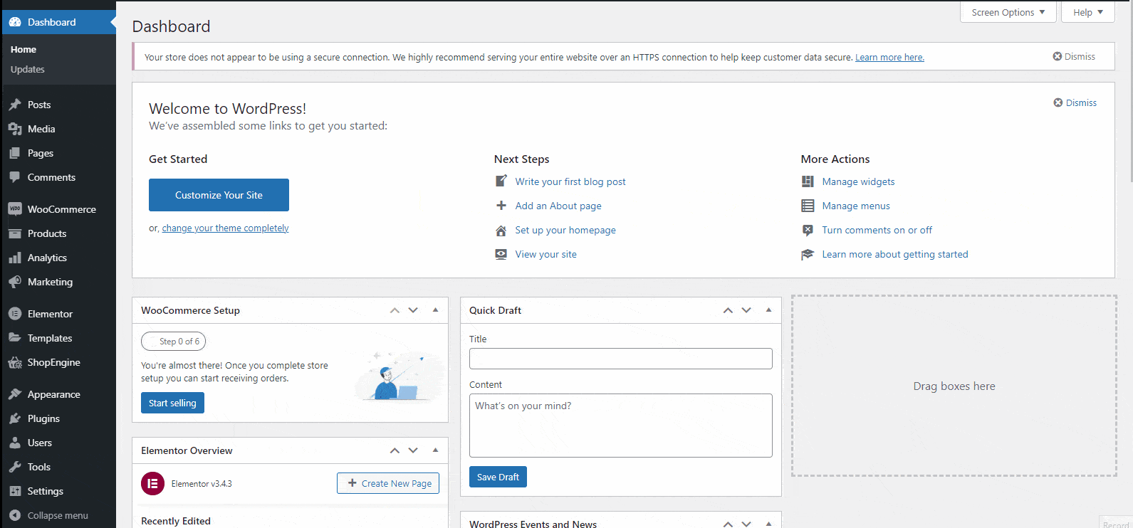Collapse the Quick Draft panel
The width and height of the screenshot is (1133, 528).
click(x=768, y=310)
